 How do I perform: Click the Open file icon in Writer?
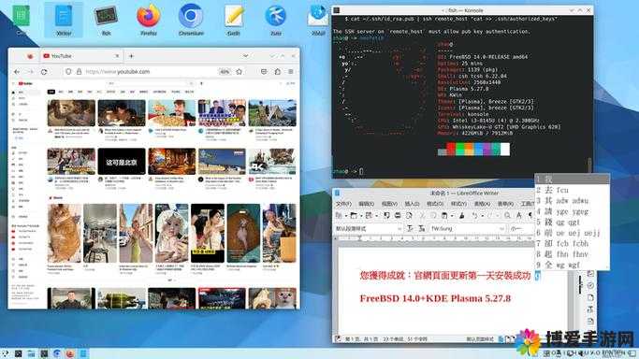(354, 215)
